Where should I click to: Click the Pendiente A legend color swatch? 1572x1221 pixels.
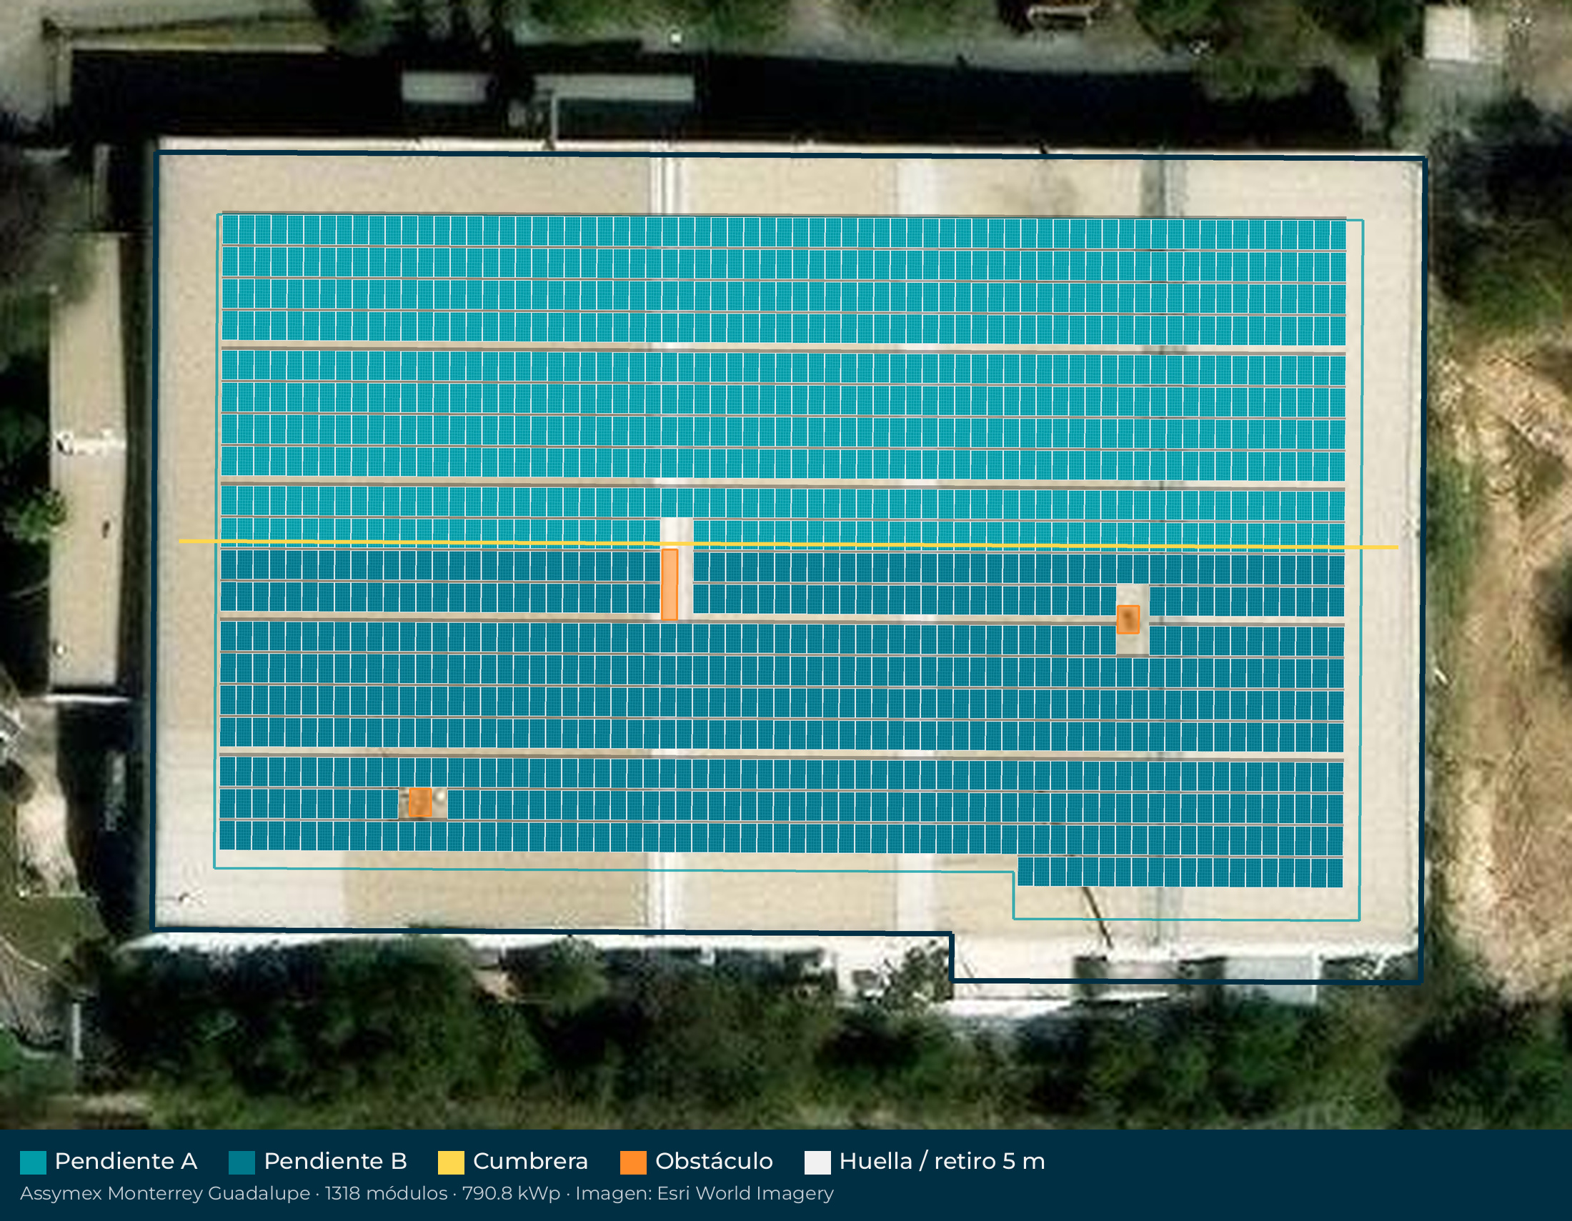(x=33, y=1162)
